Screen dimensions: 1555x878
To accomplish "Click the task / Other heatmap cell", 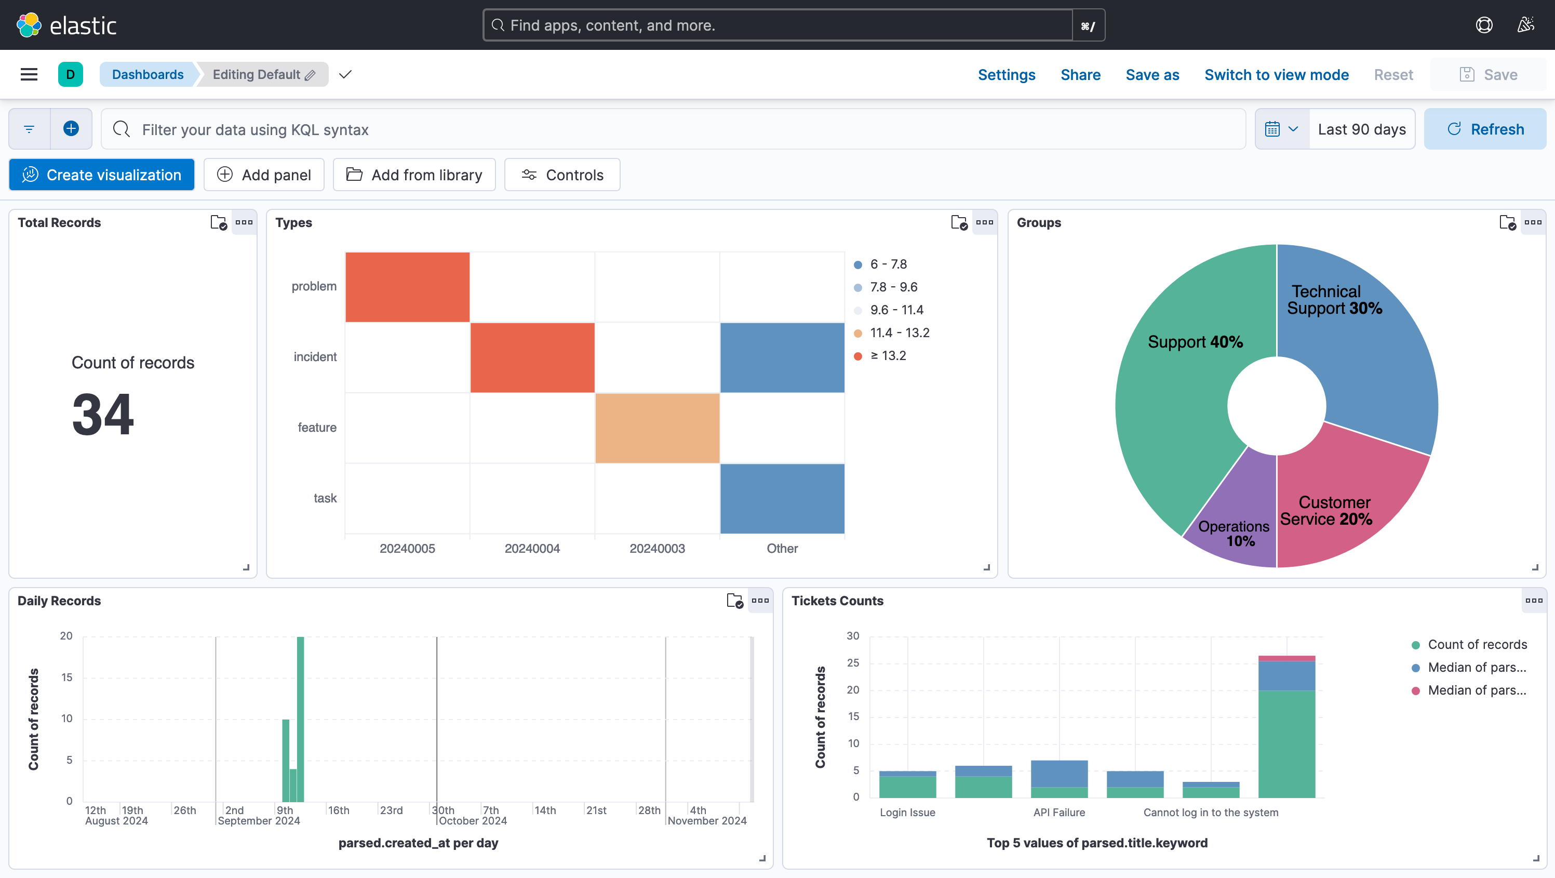I will pos(782,499).
